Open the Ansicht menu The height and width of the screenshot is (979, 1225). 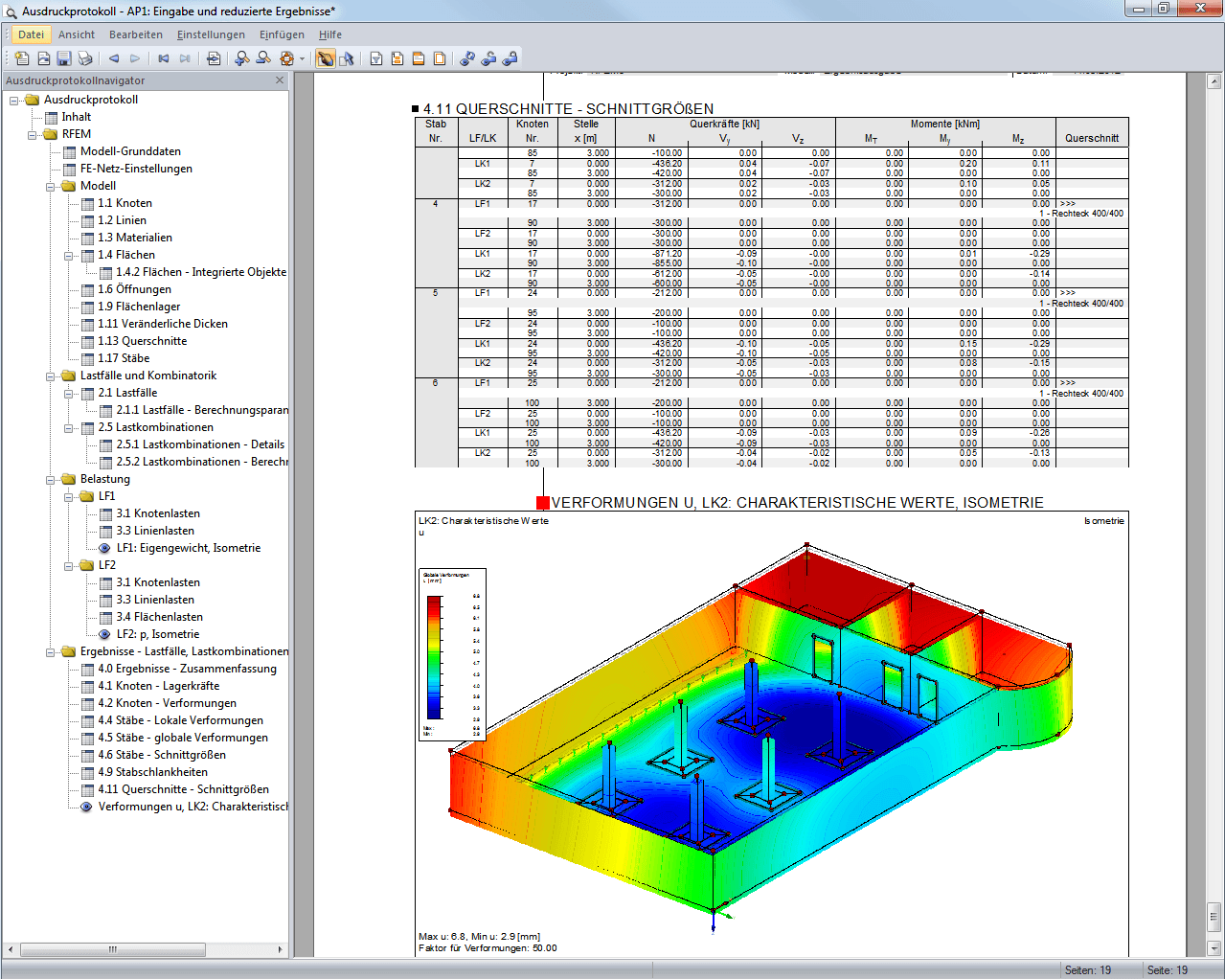click(77, 34)
